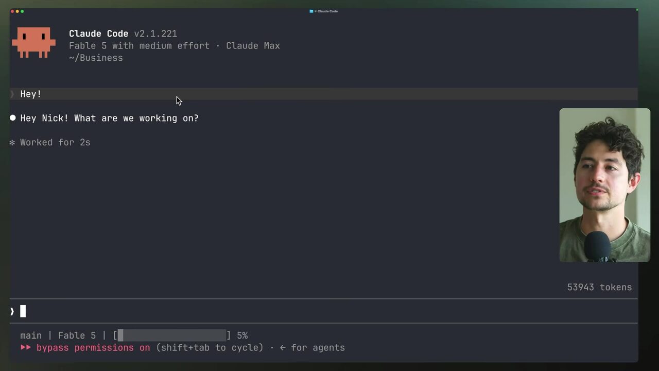The image size is (659, 371).
Task: Click the webcam video thumbnail
Action: pos(604,185)
